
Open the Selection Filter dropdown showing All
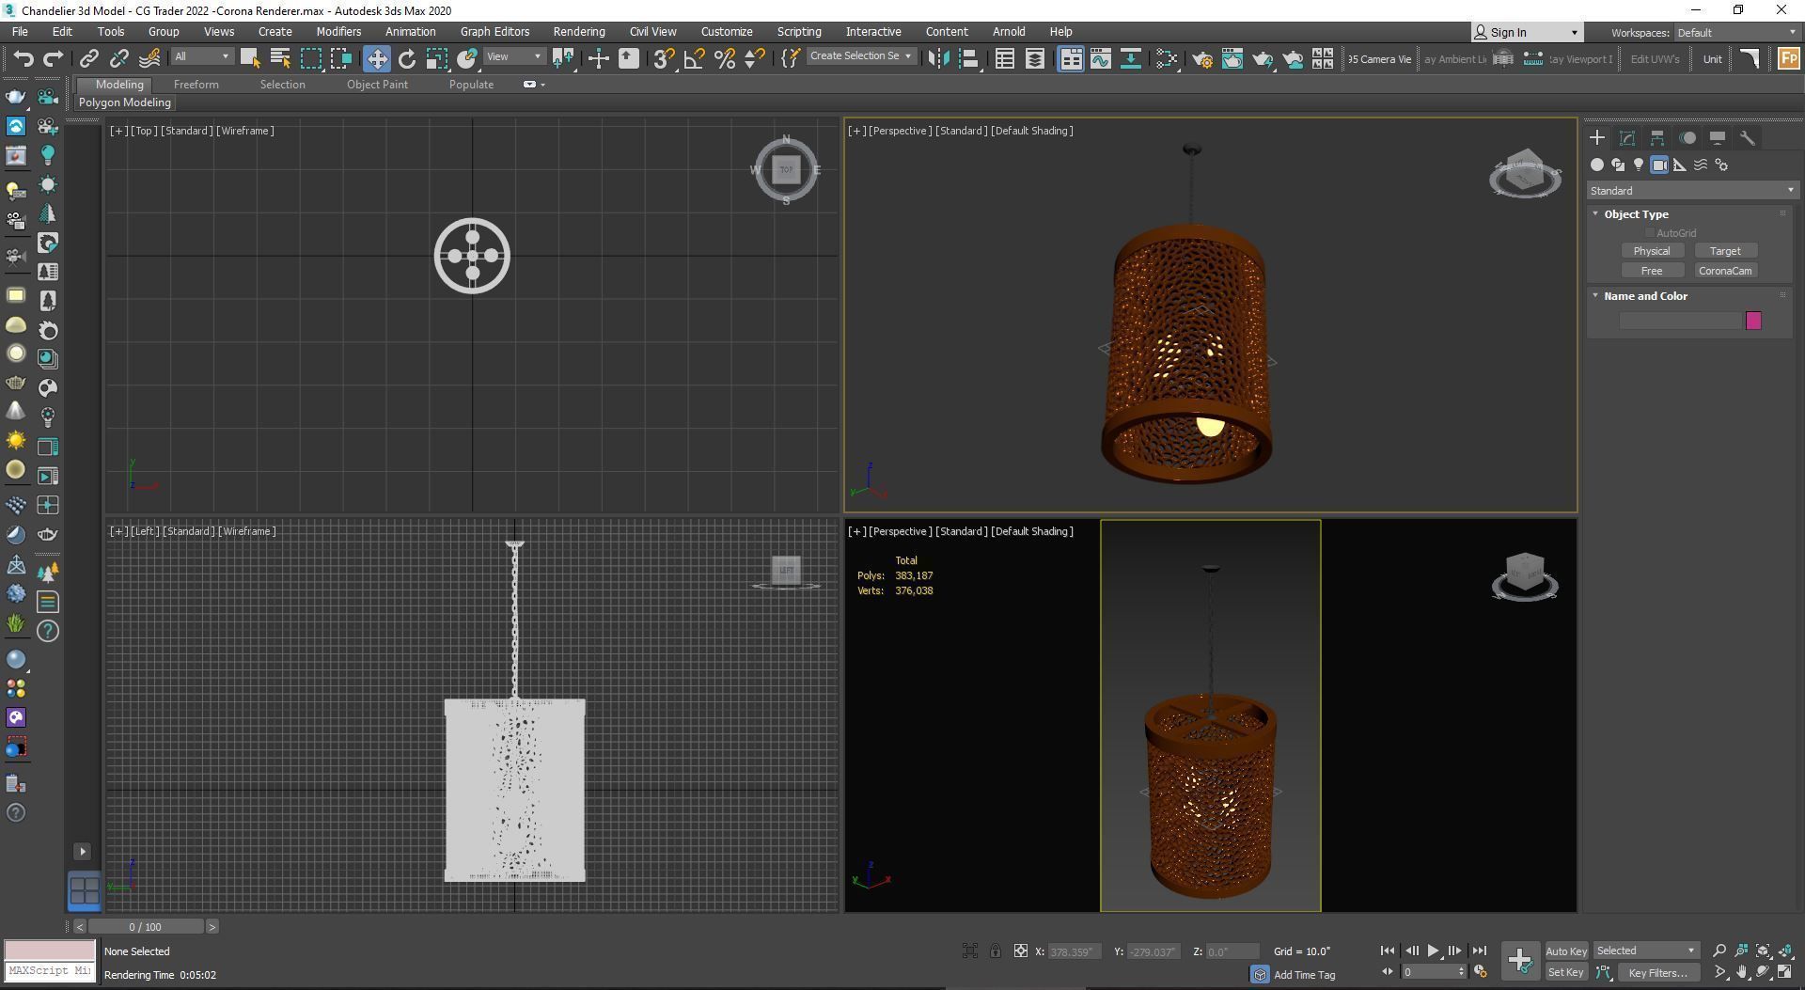201,56
